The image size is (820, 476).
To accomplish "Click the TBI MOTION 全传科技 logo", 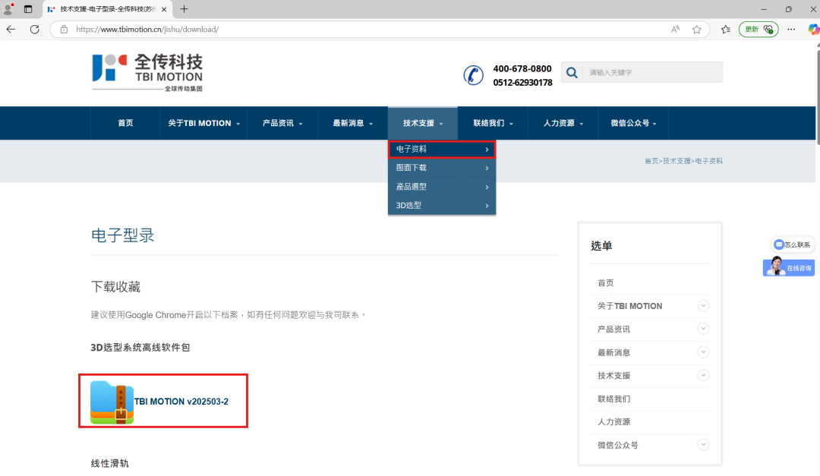I will pos(147,73).
